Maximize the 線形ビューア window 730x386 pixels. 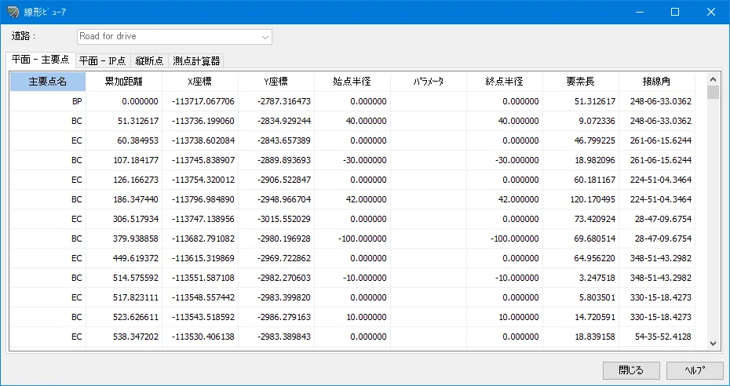[x=674, y=12]
